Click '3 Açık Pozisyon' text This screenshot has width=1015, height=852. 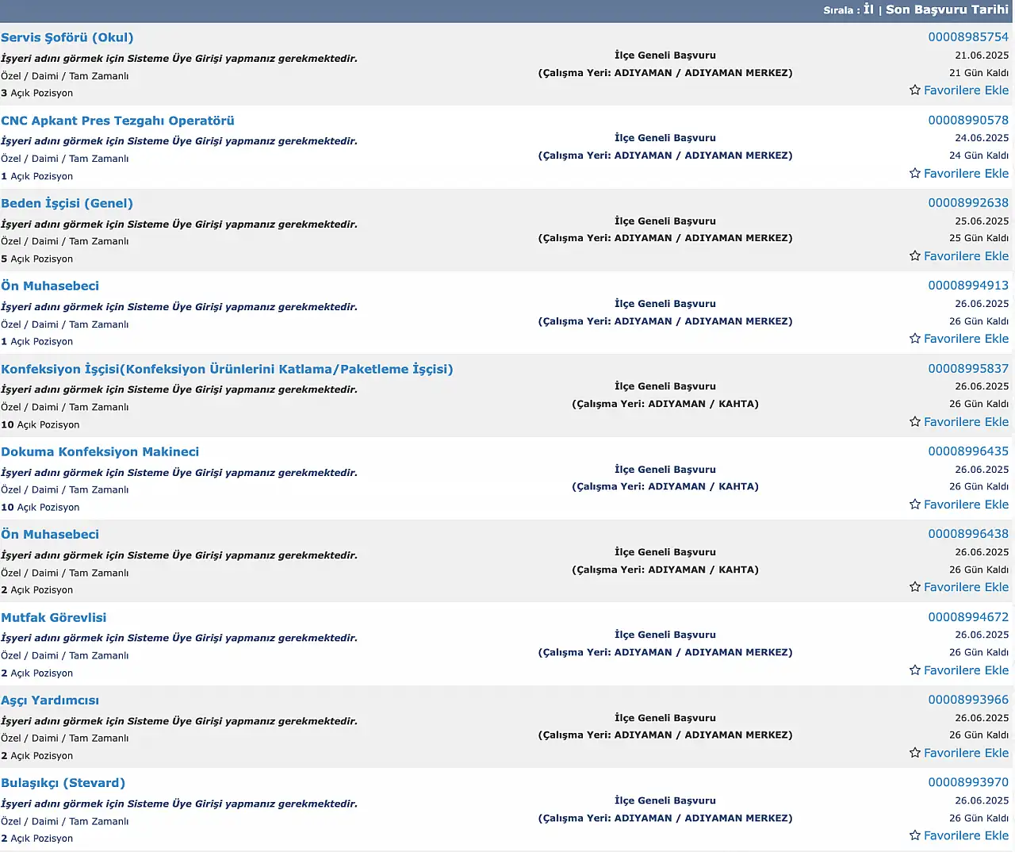[x=37, y=93]
